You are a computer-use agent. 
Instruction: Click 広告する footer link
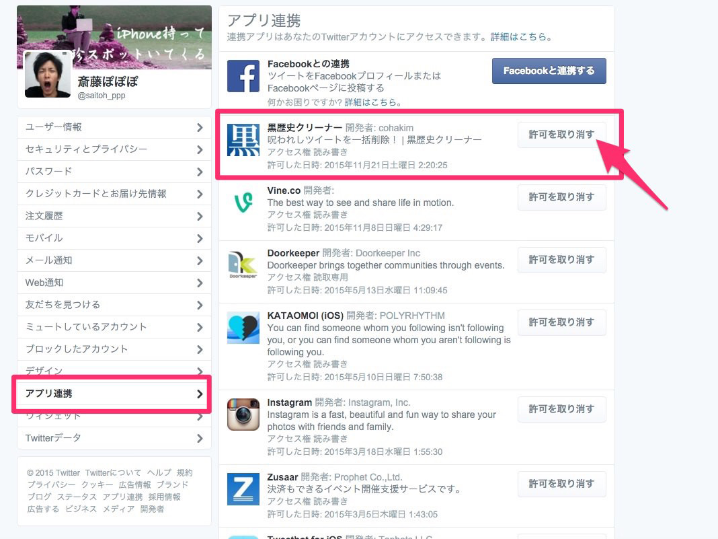pos(43,509)
